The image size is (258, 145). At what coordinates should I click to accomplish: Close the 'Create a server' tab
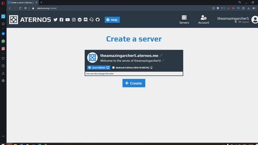[x=36, y=2]
